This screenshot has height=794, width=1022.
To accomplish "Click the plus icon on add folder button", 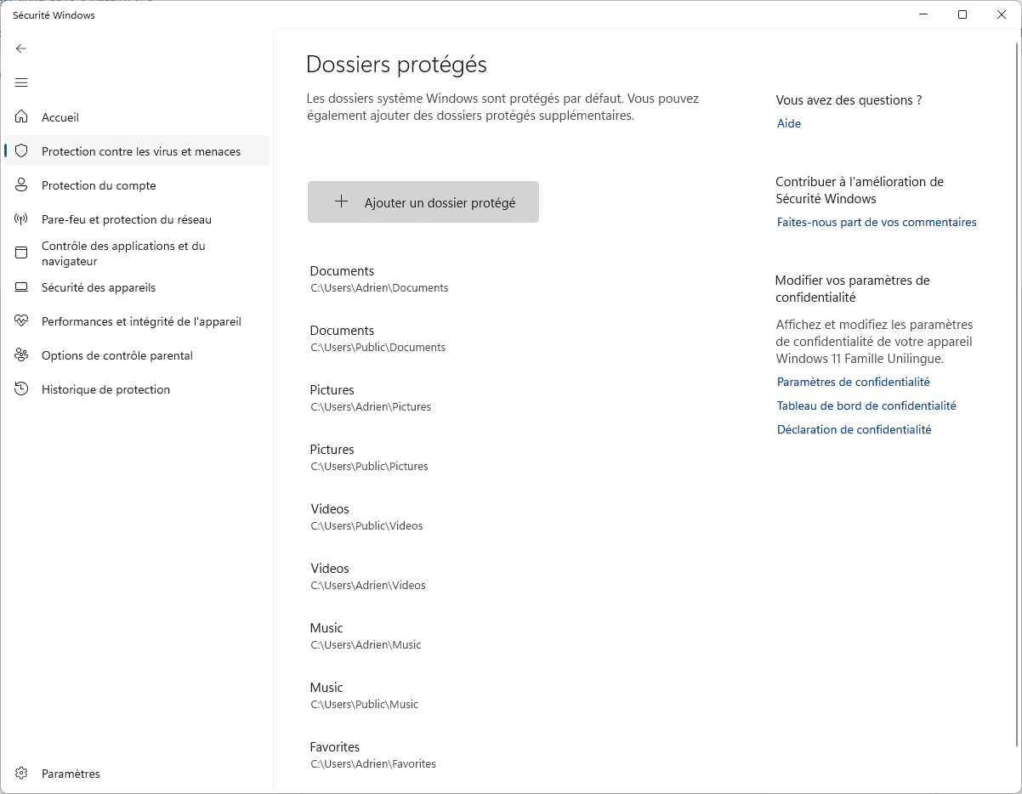I will pyautogui.click(x=341, y=202).
